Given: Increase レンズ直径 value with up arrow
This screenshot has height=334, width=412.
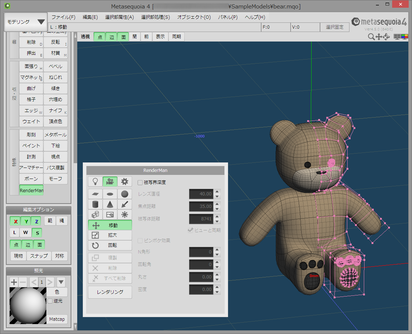Looking at the screenshot, I should (x=217, y=191).
